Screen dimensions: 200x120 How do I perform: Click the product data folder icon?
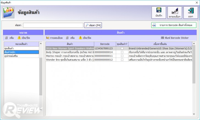[8, 13]
